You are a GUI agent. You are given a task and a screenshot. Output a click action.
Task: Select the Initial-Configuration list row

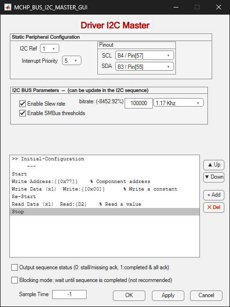tap(104, 159)
